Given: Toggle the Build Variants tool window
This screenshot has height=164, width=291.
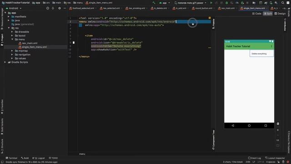Looking at the screenshot, I should [x=2, y=127].
